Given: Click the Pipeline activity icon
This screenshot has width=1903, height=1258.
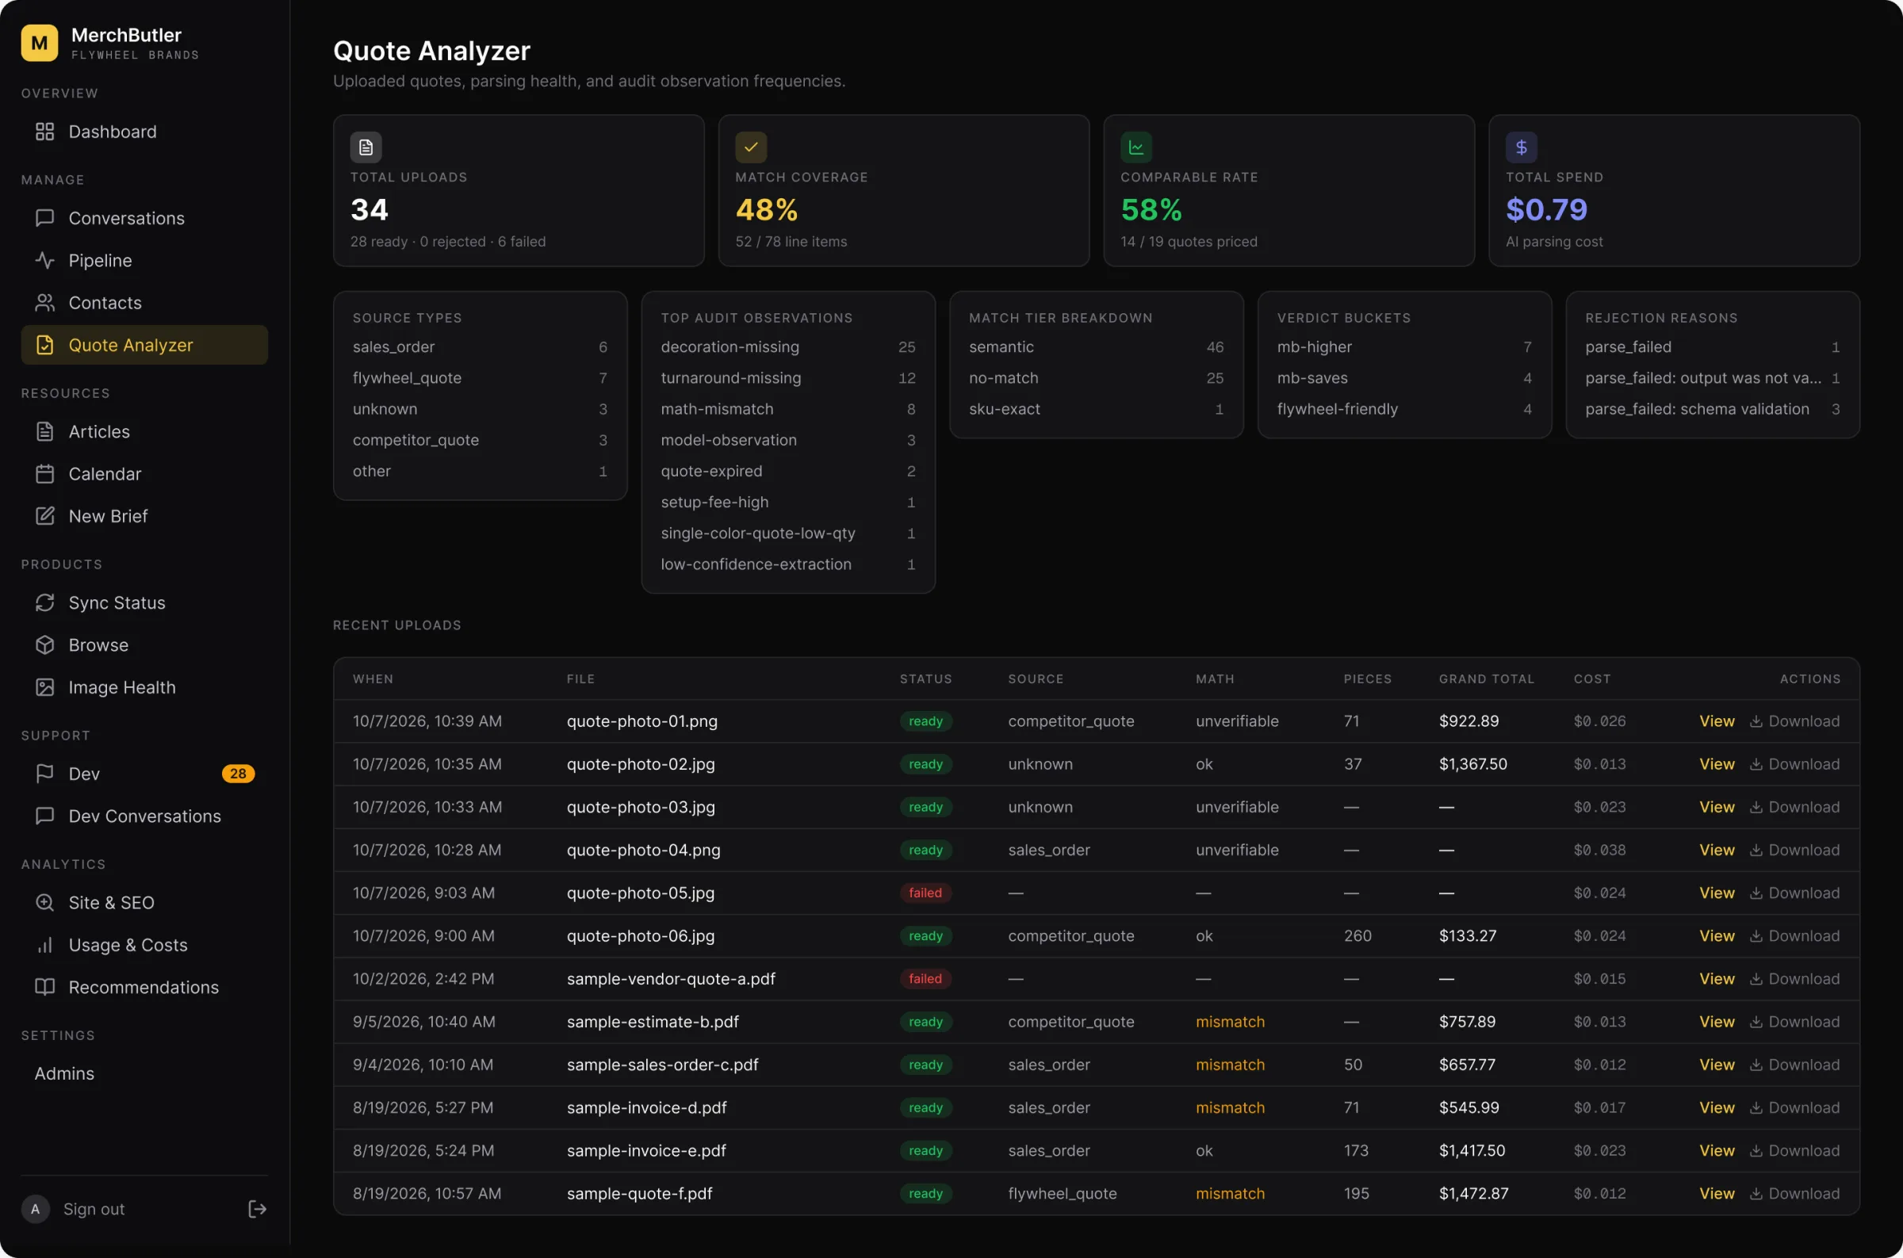Looking at the screenshot, I should pos(45,261).
